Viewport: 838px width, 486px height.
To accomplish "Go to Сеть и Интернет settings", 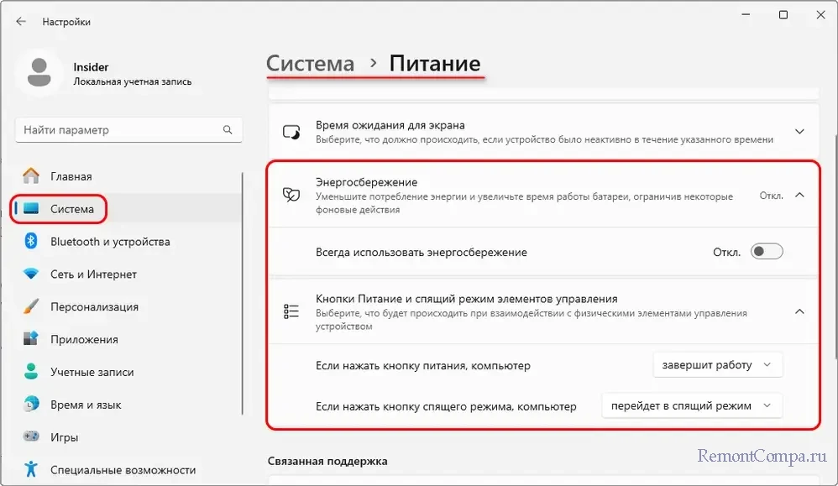I will pyautogui.click(x=92, y=274).
